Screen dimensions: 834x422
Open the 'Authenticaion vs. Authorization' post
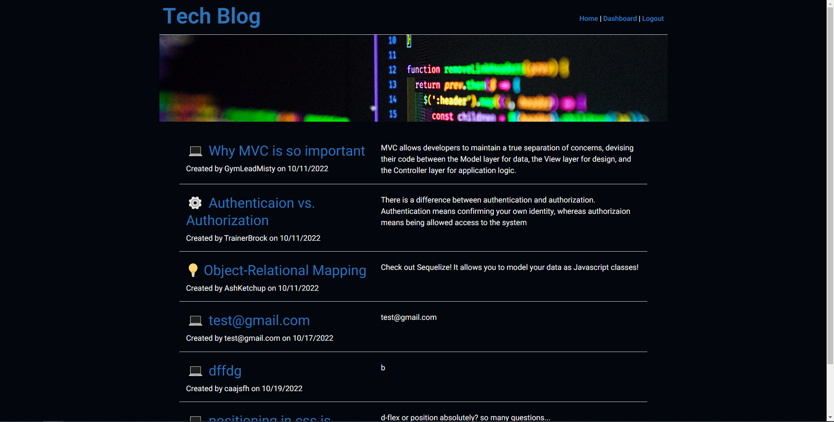click(x=261, y=203)
